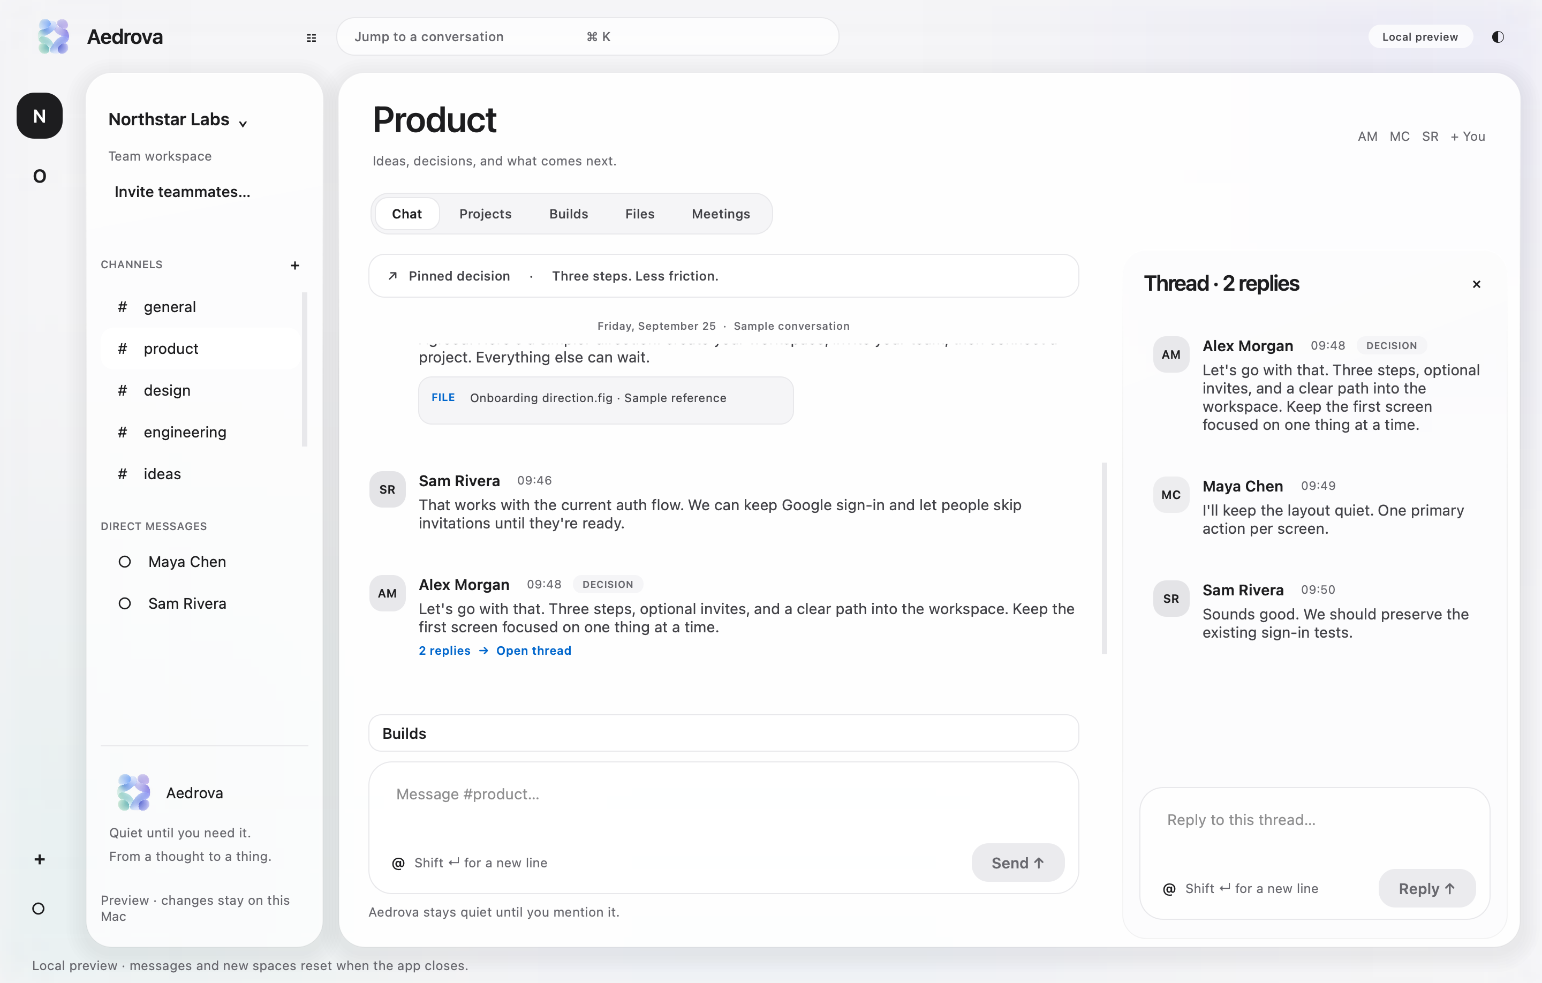
Task: Toggle dark mode with the half-circle icon
Action: pyautogui.click(x=1497, y=36)
